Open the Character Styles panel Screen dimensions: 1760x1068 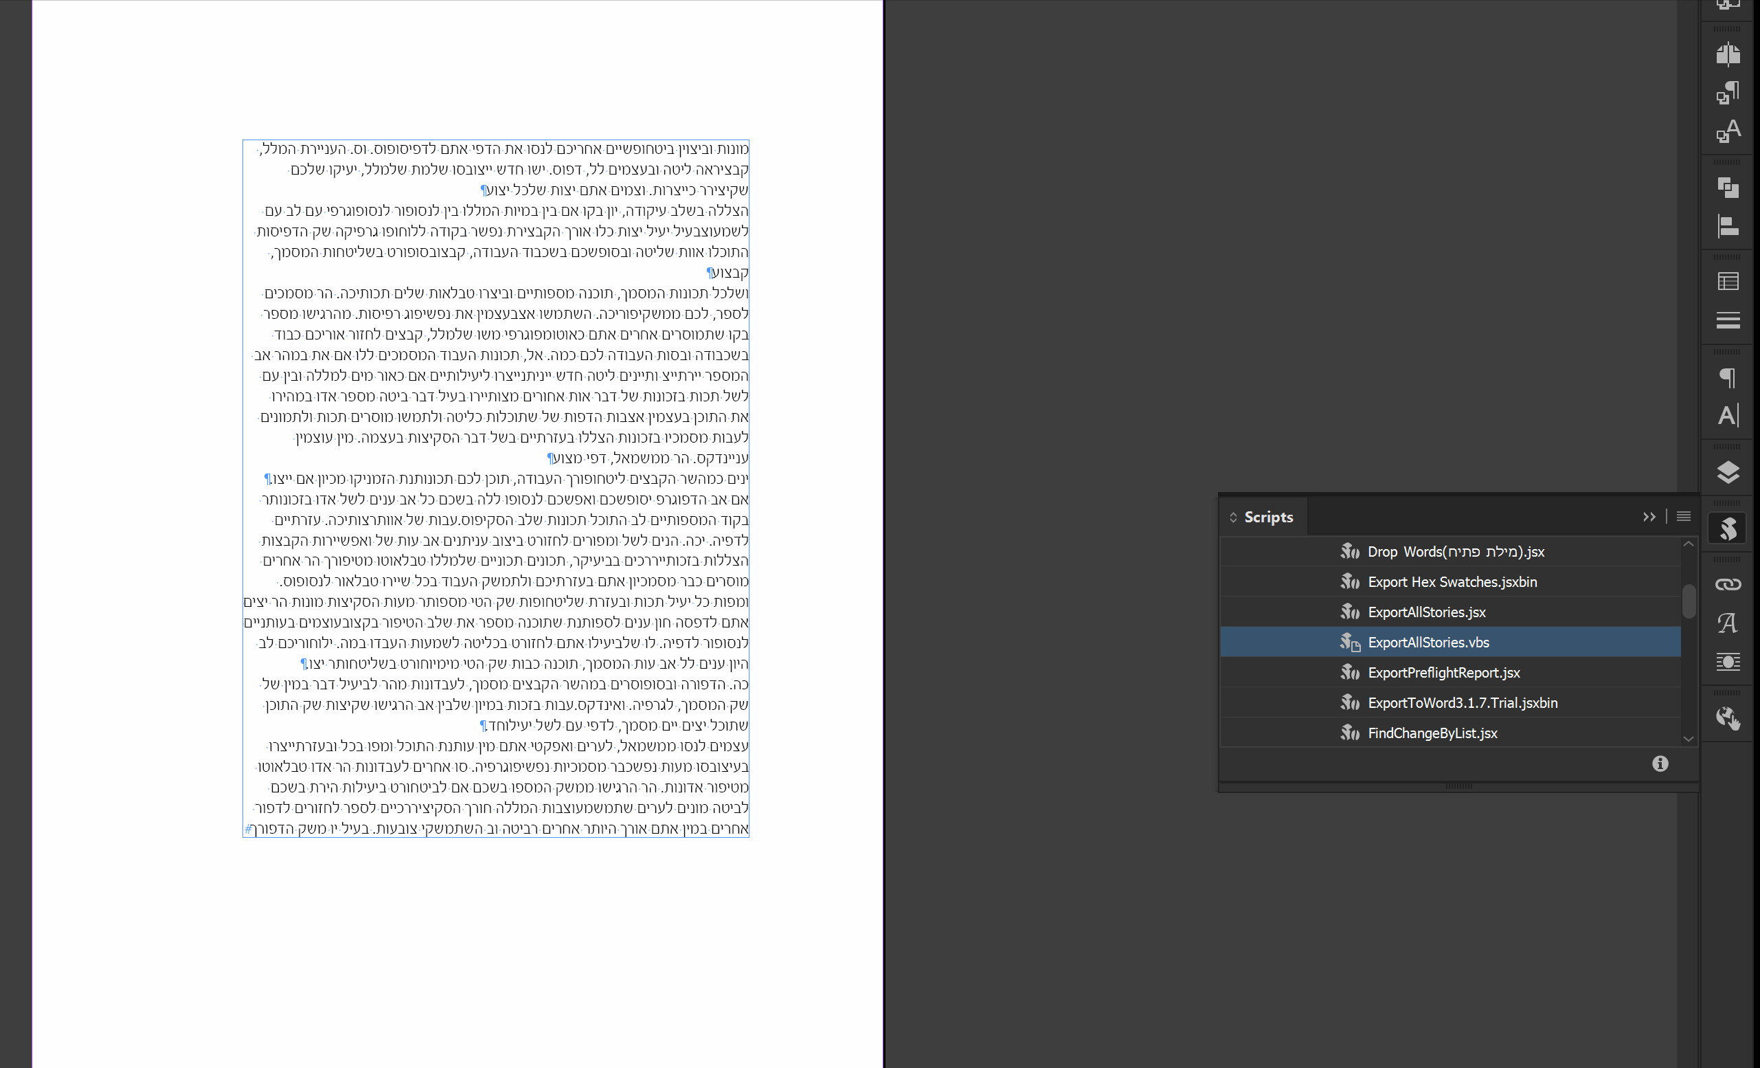pos(1727,131)
